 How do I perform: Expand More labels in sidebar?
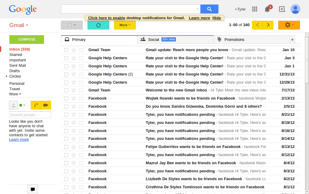15,94
